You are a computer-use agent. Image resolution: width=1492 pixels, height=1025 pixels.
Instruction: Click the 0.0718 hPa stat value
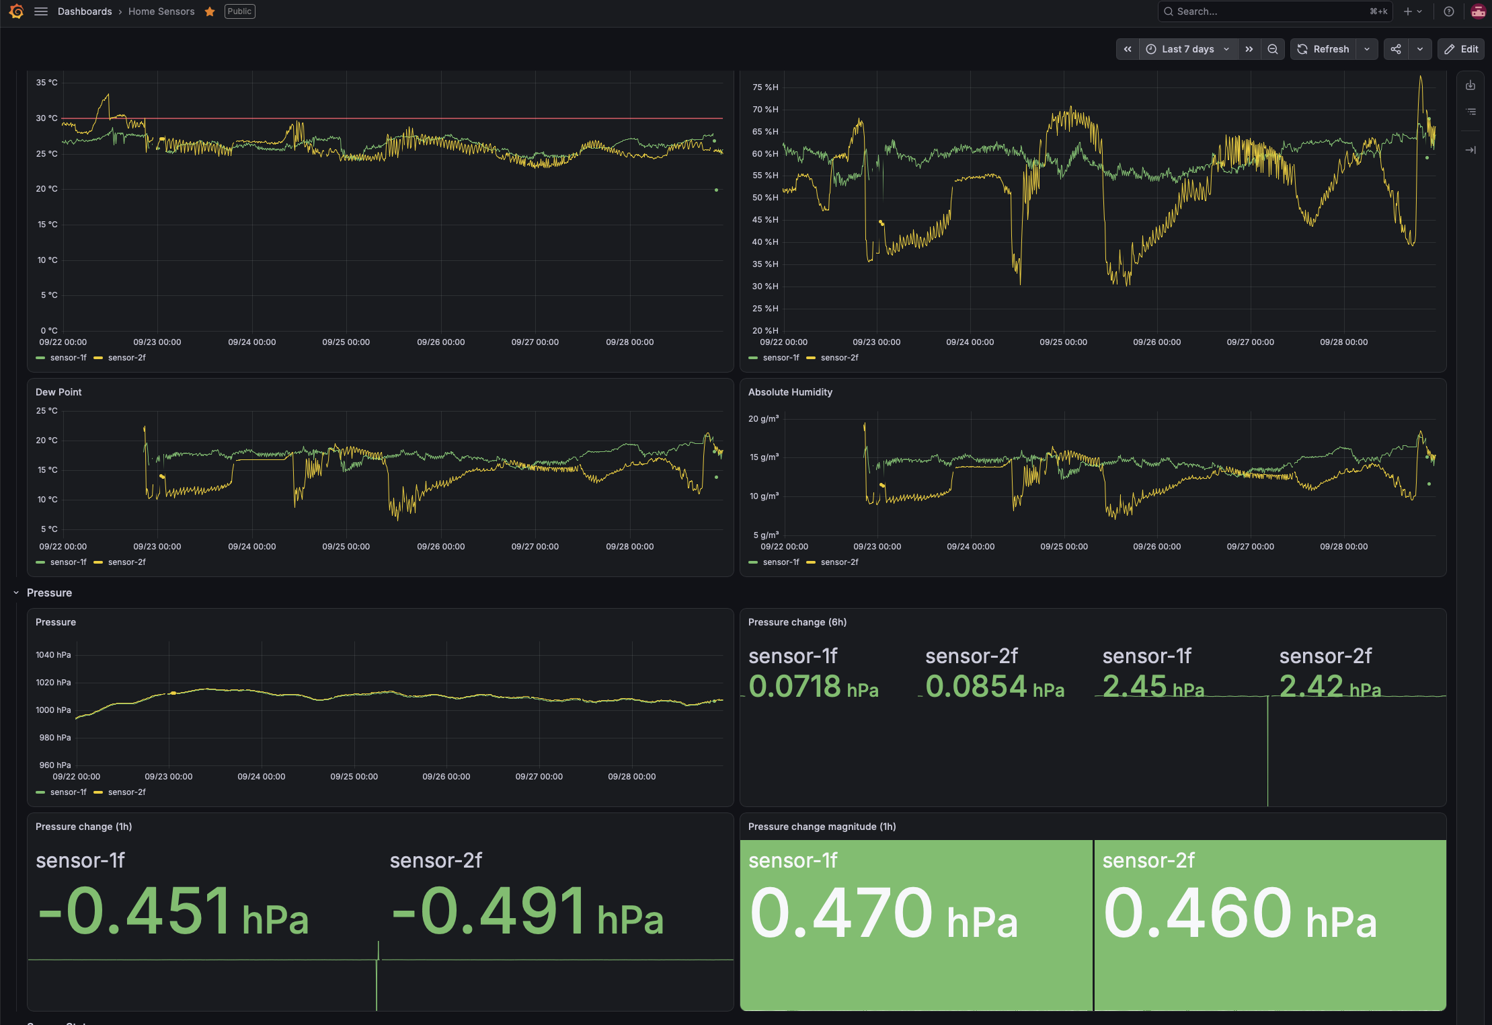click(814, 687)
